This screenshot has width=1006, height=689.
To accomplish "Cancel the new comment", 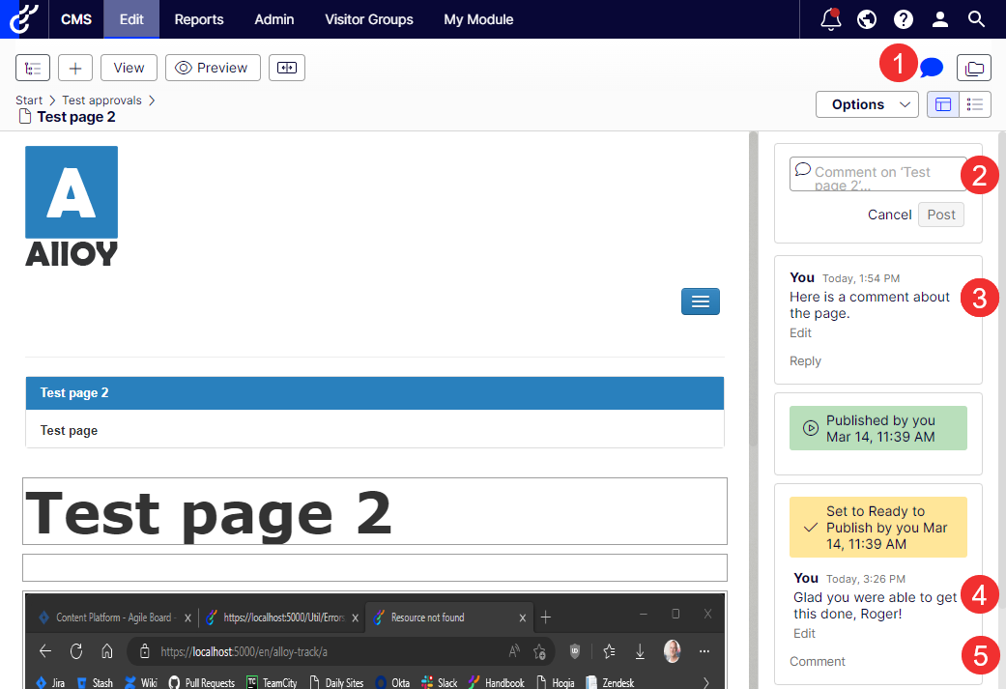I will [889, 215].
